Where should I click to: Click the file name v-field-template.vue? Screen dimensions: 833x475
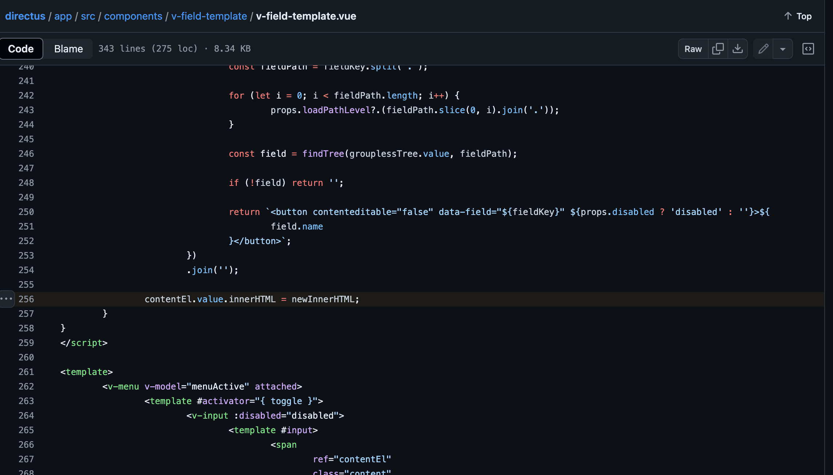[x=306, y=16]
